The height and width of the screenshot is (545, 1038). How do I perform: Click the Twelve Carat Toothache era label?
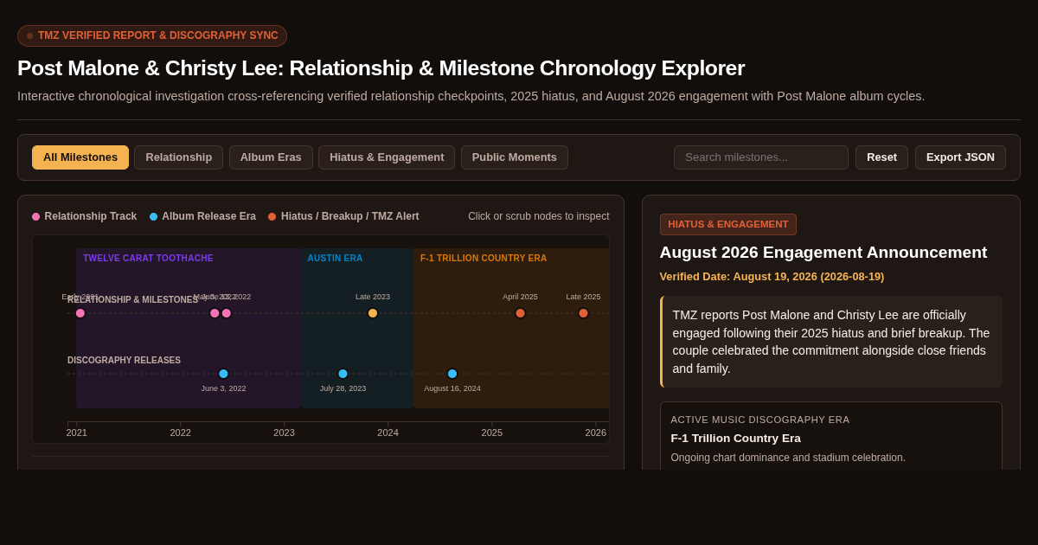click(148, 258)
